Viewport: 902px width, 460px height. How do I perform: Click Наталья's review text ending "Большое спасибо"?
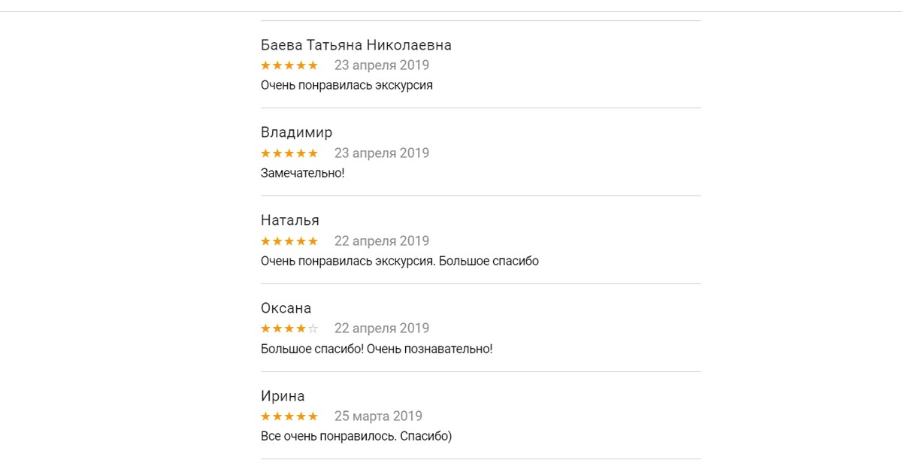[x=399, y=262]
